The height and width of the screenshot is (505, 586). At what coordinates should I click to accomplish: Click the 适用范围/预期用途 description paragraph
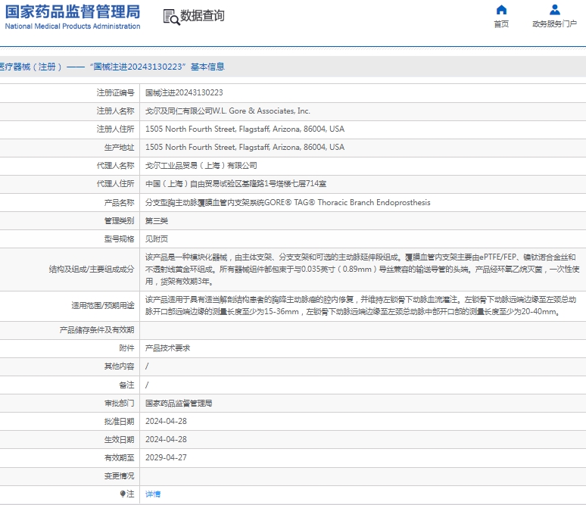(x=360, y=305)
